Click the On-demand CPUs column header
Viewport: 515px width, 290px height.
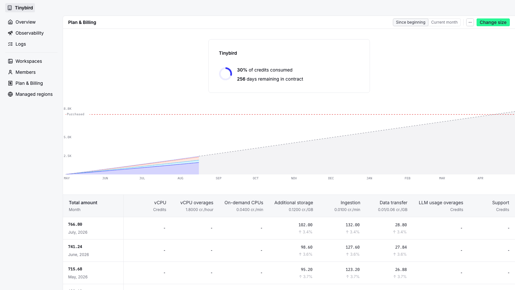click(x=244, y=203)
